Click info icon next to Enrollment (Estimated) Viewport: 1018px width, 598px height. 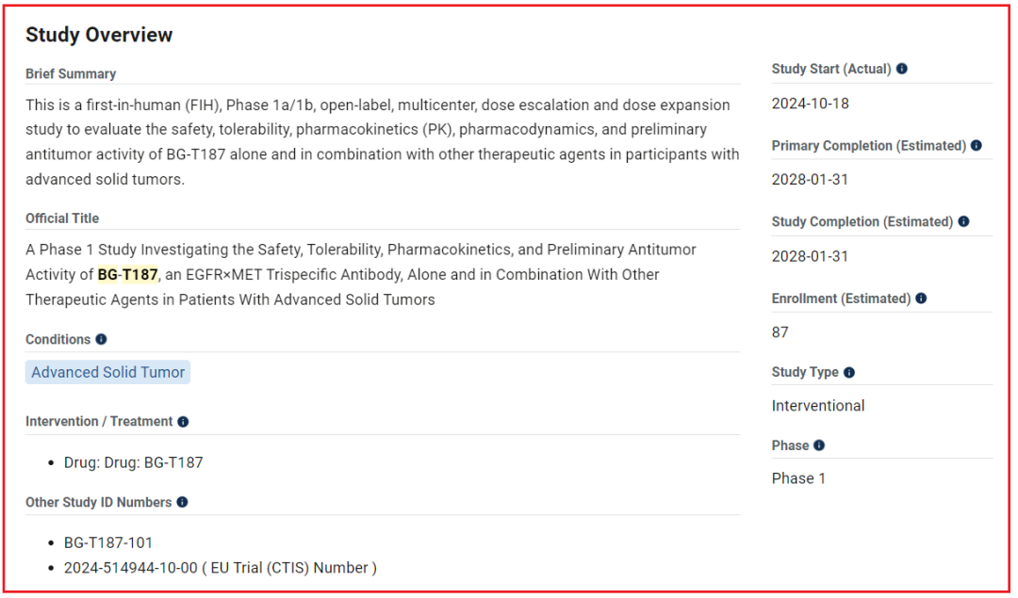click(921, 299)
